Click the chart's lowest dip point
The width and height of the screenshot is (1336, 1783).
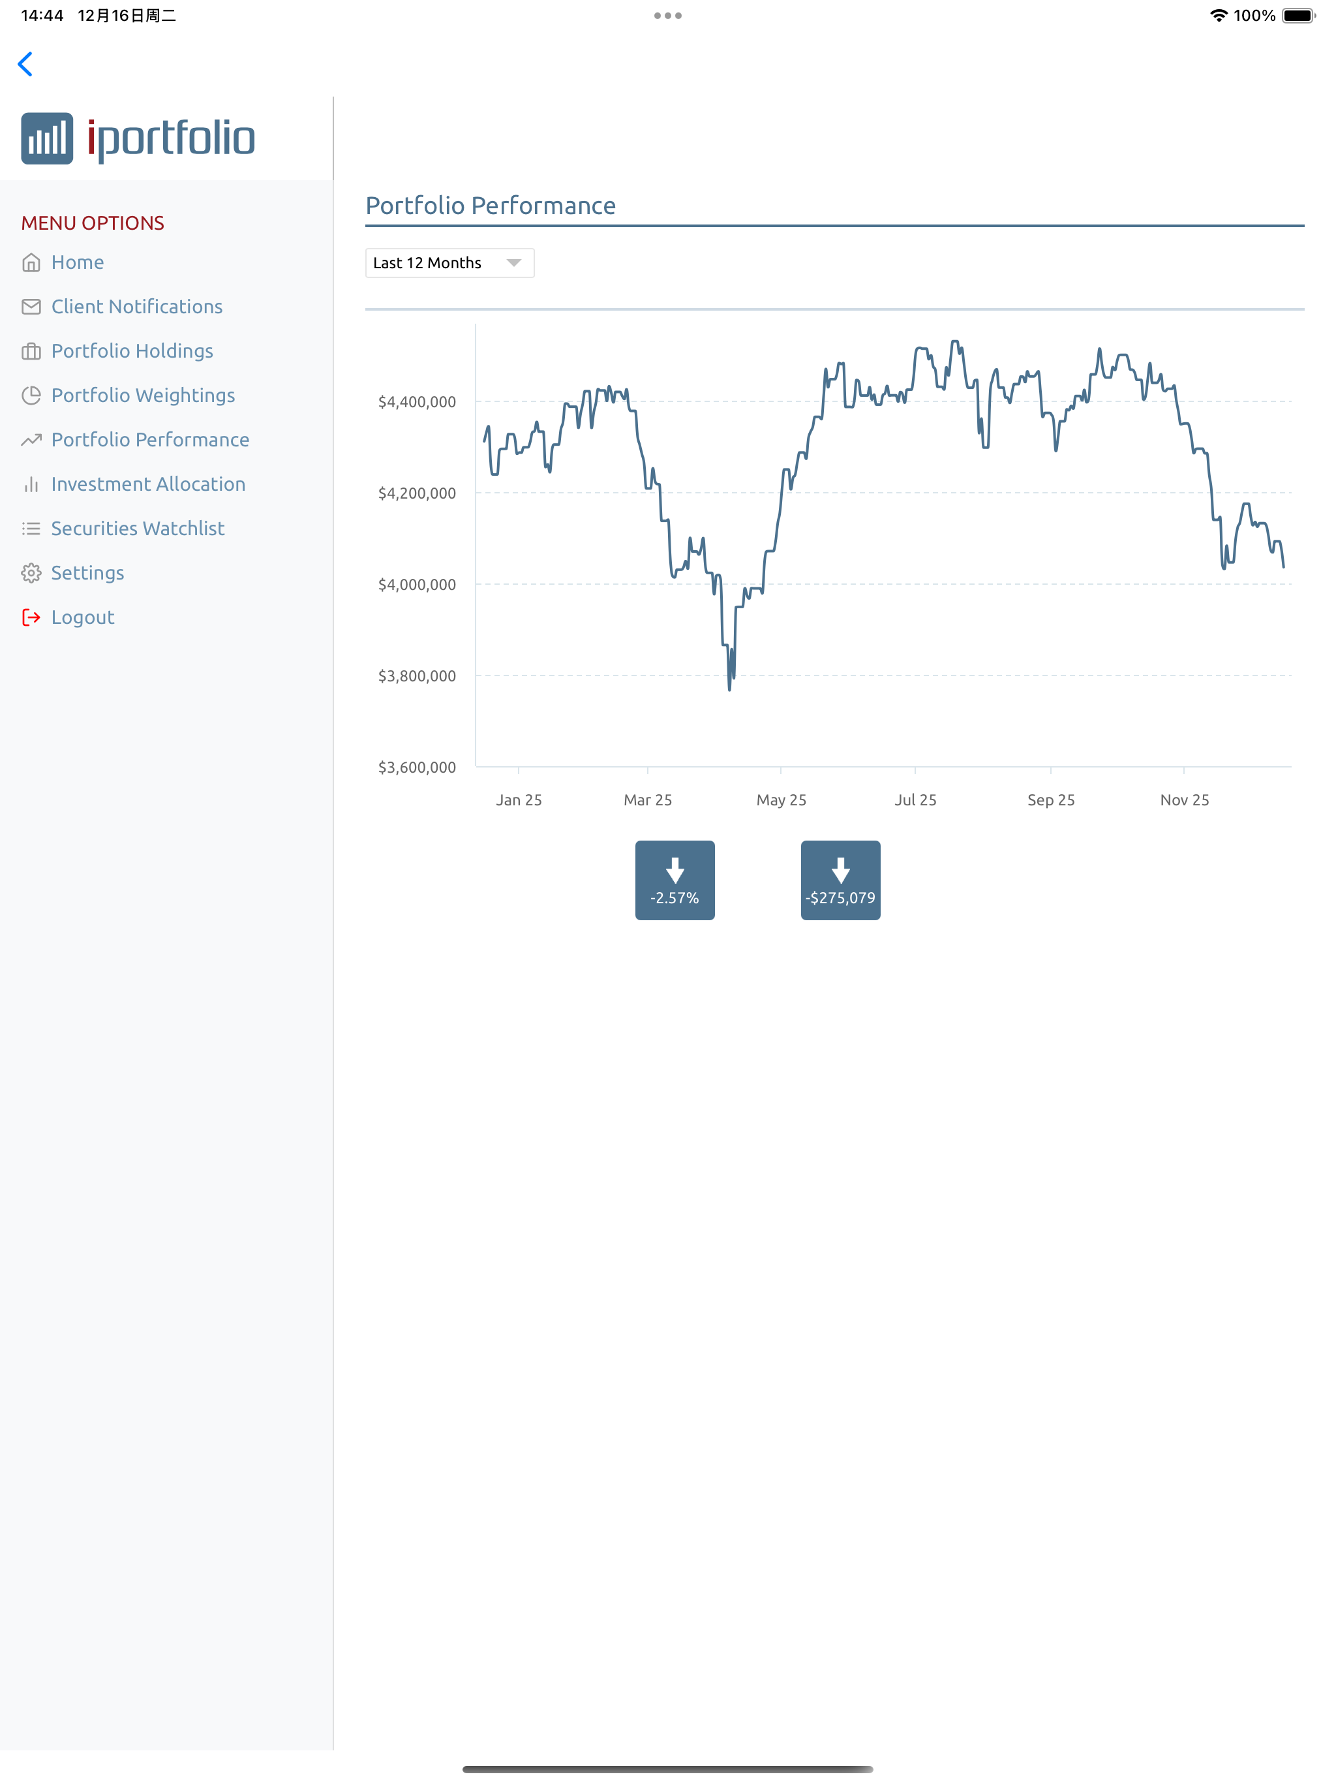[730, 689]
